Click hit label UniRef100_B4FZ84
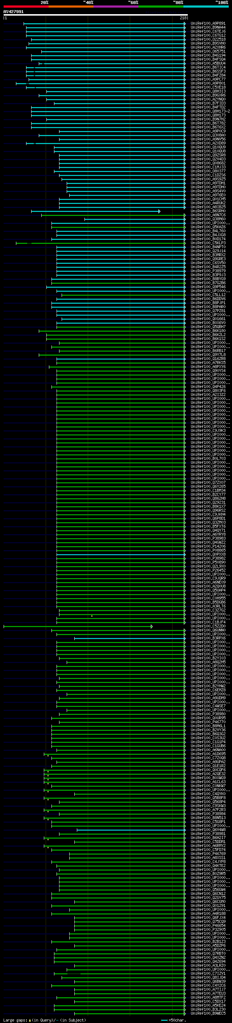 click(x=208, y=75)
